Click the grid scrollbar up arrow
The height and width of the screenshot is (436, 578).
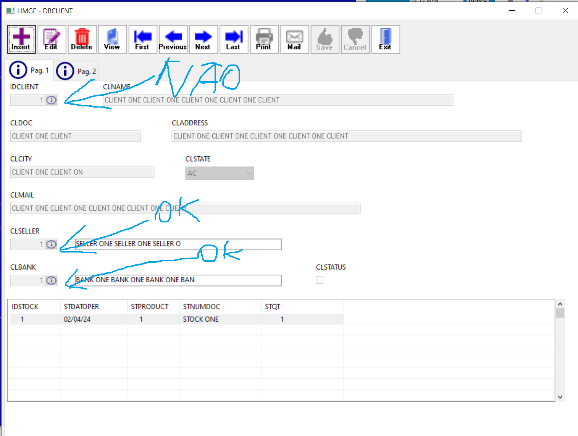point(560,304)
